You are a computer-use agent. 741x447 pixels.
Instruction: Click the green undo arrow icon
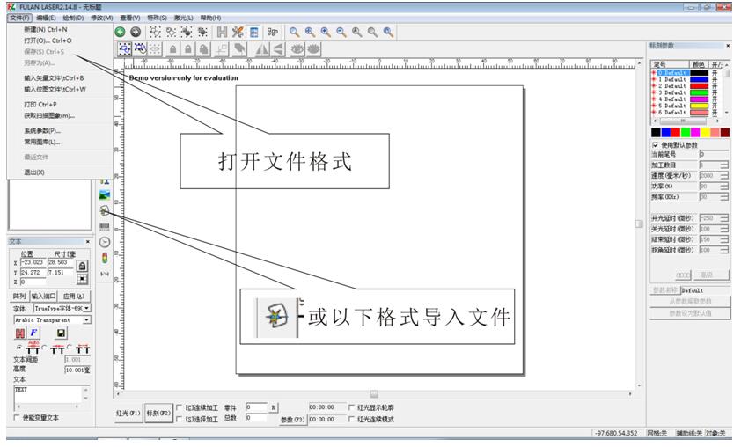click(120, 32)
